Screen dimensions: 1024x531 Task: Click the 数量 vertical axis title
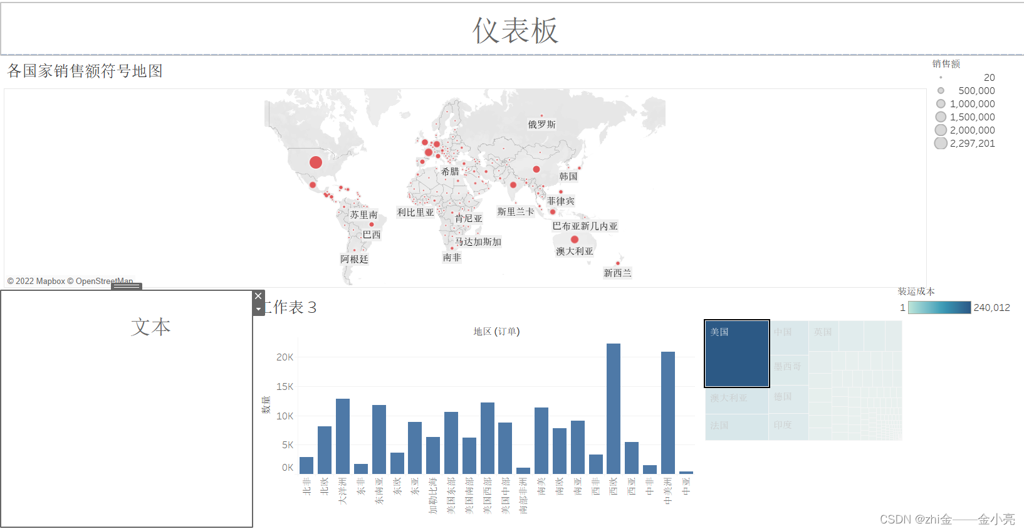tap(266, 404)
